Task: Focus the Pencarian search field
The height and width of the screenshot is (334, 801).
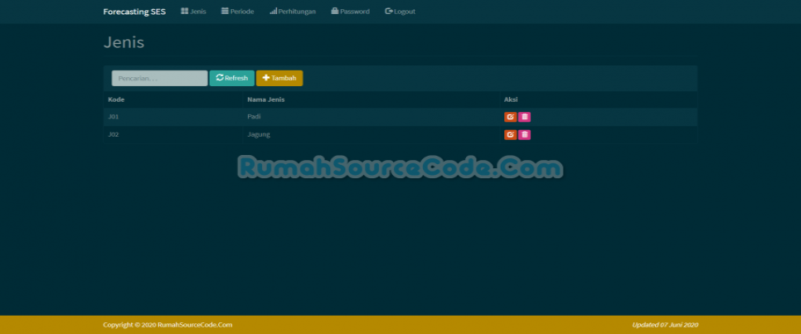Action: click(159, 78)
